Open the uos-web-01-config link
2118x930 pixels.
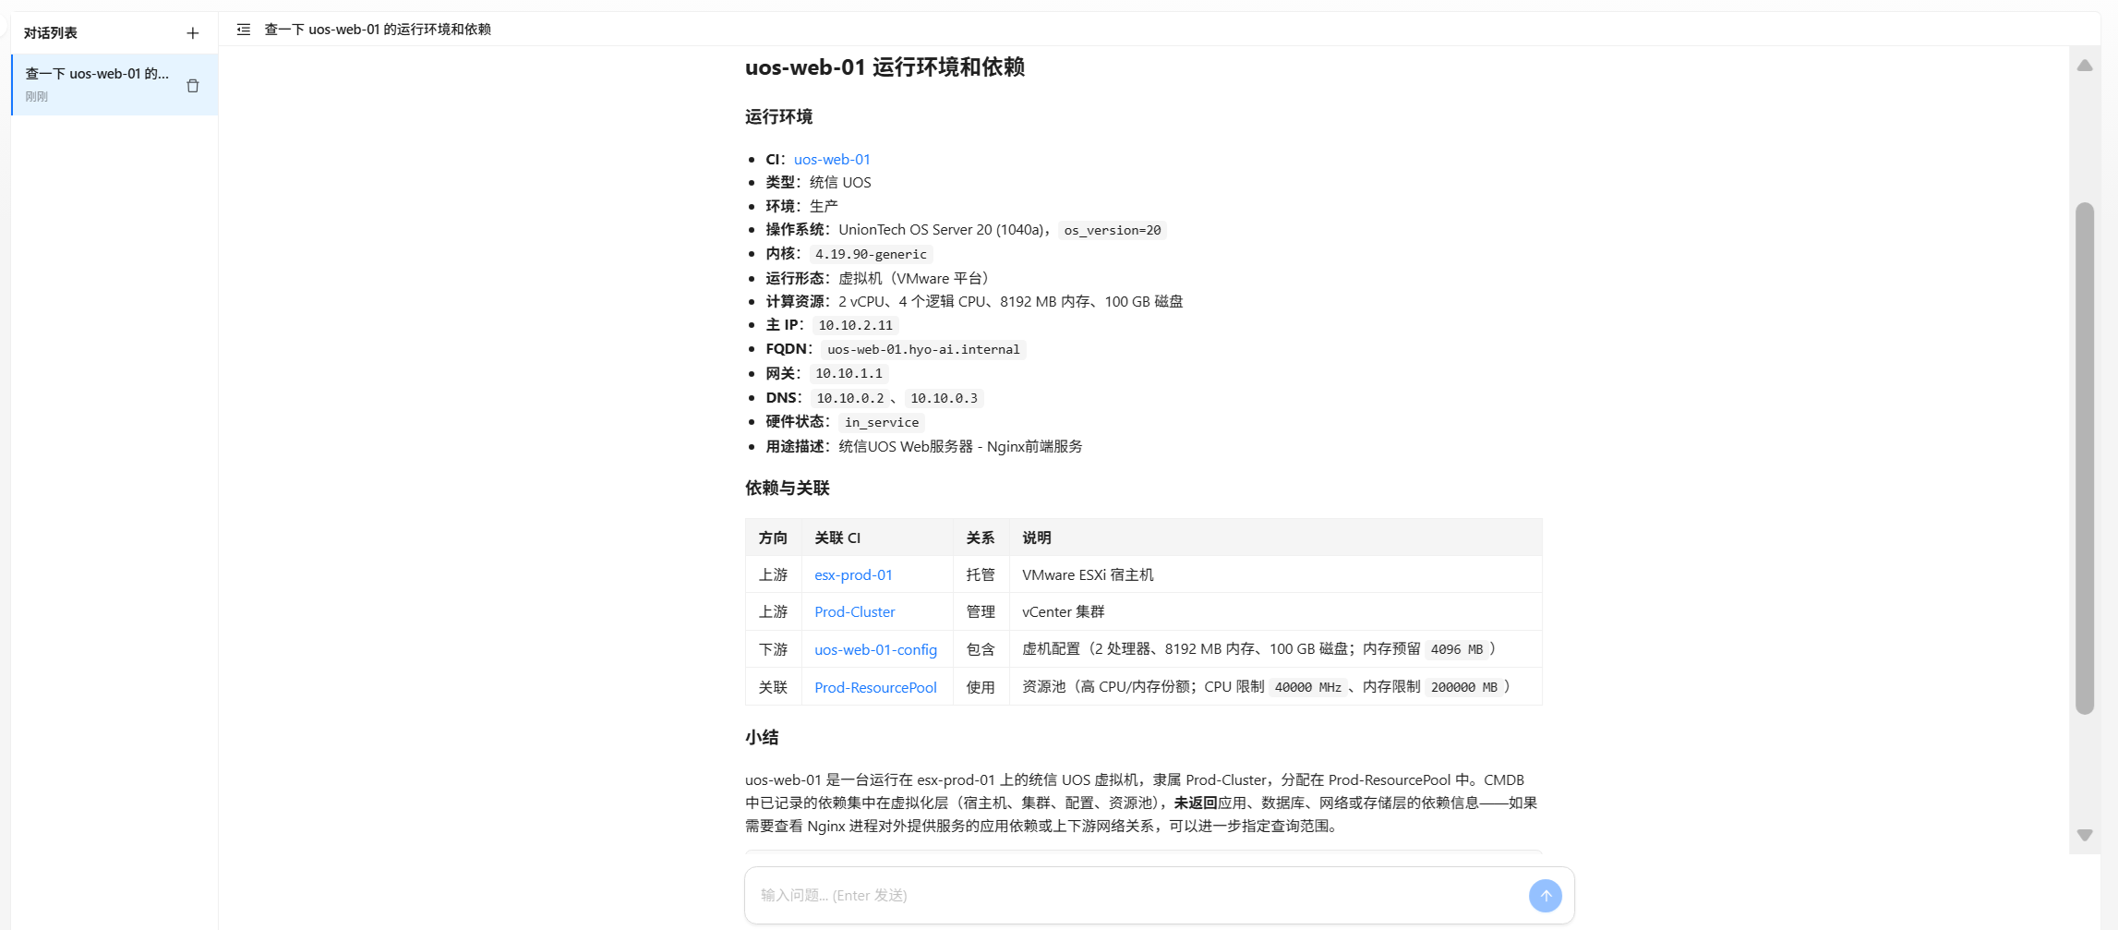875,649
